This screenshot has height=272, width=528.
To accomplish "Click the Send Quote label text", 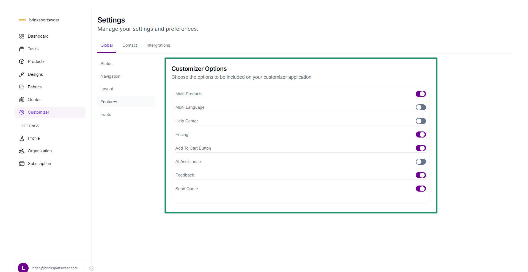I will point(187,189).
